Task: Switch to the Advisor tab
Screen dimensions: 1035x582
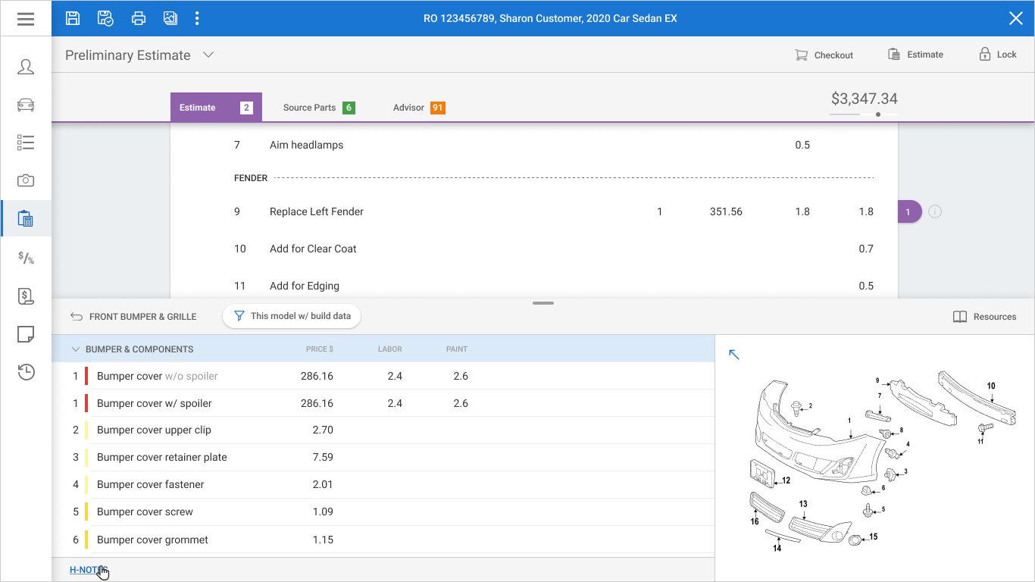Action: (418, 108)
